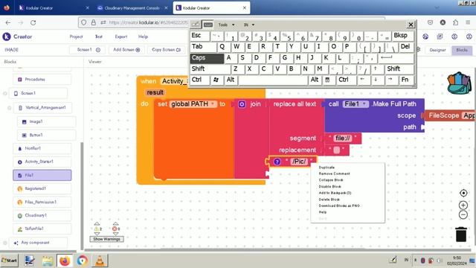Open Chrome from the taskbar
Viewport: 476px width, 268px height.
[x=83, y=261]
